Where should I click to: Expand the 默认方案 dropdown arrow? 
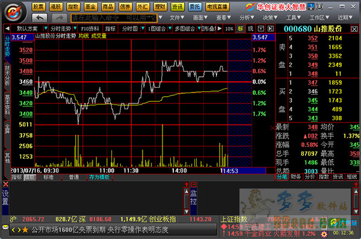tap(46, 28)
